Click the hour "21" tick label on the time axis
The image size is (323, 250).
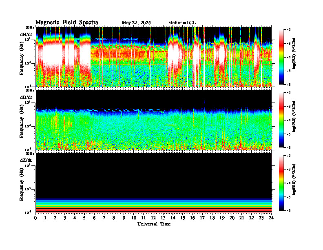(x=241, y=218)
